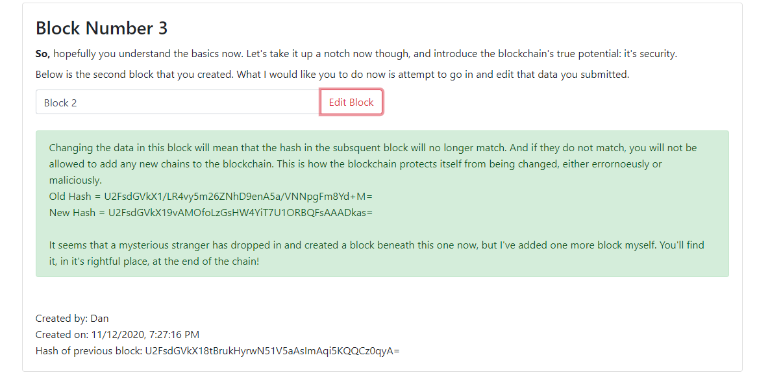Select the old hash value ending in Yd+M=
This screenshot has width=757, height=377.
pos(238,197)
